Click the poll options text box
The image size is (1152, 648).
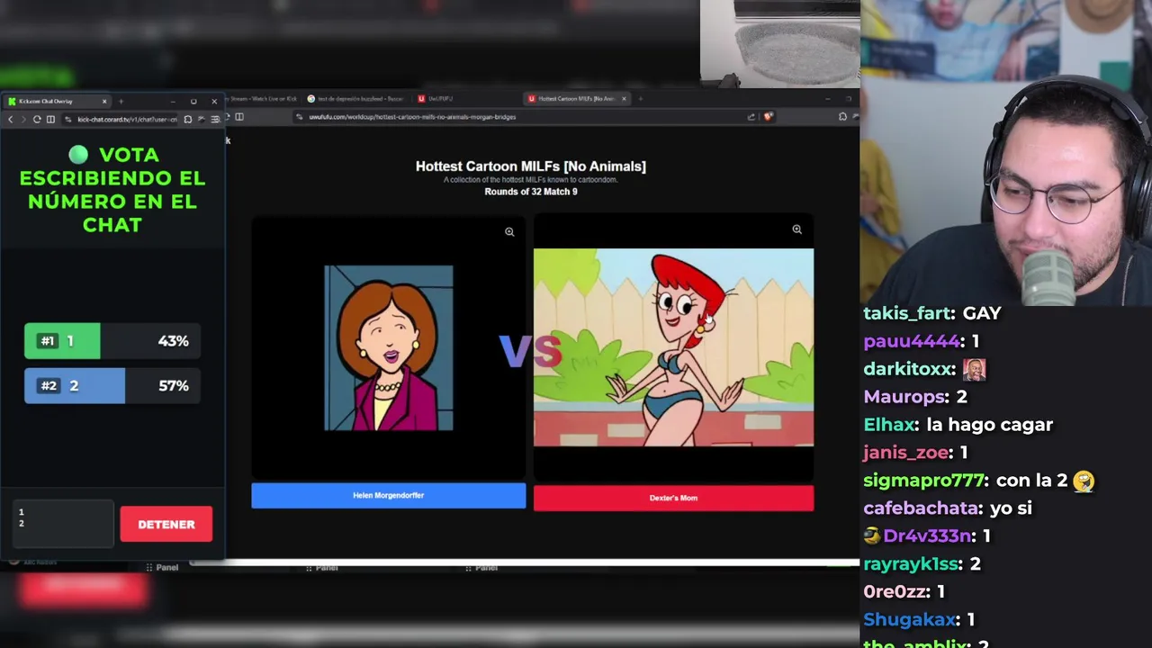[x=63, y=524]
